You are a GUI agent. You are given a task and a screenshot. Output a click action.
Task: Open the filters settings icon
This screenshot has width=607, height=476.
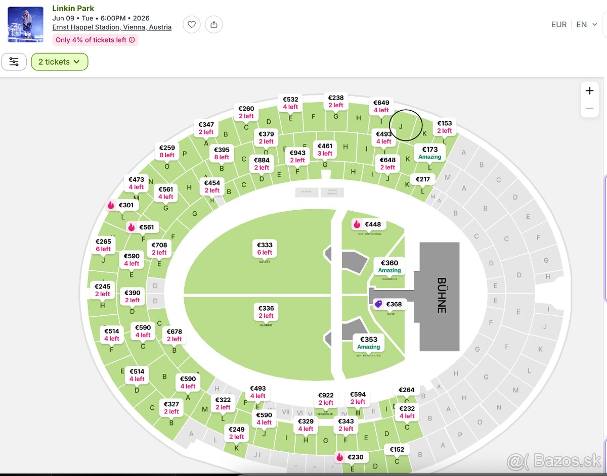[14, 62]
